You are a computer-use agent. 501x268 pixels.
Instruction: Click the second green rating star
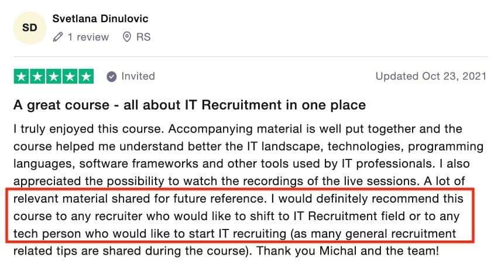point(37,76)
